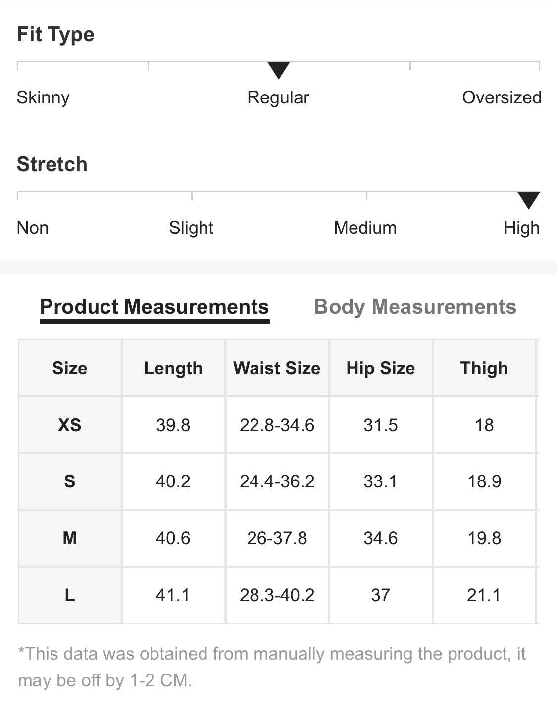Tap the Skinny fit label
557x722 pixels.
click(x=43, y=97)
